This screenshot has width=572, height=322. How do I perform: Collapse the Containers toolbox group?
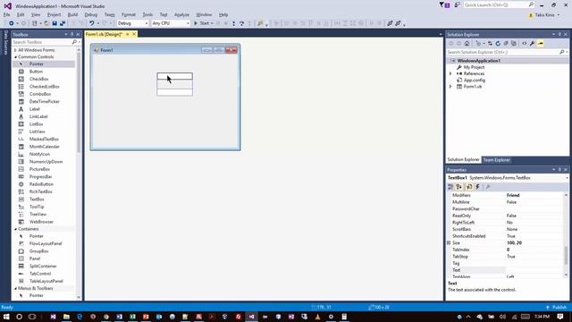(16, 229)
